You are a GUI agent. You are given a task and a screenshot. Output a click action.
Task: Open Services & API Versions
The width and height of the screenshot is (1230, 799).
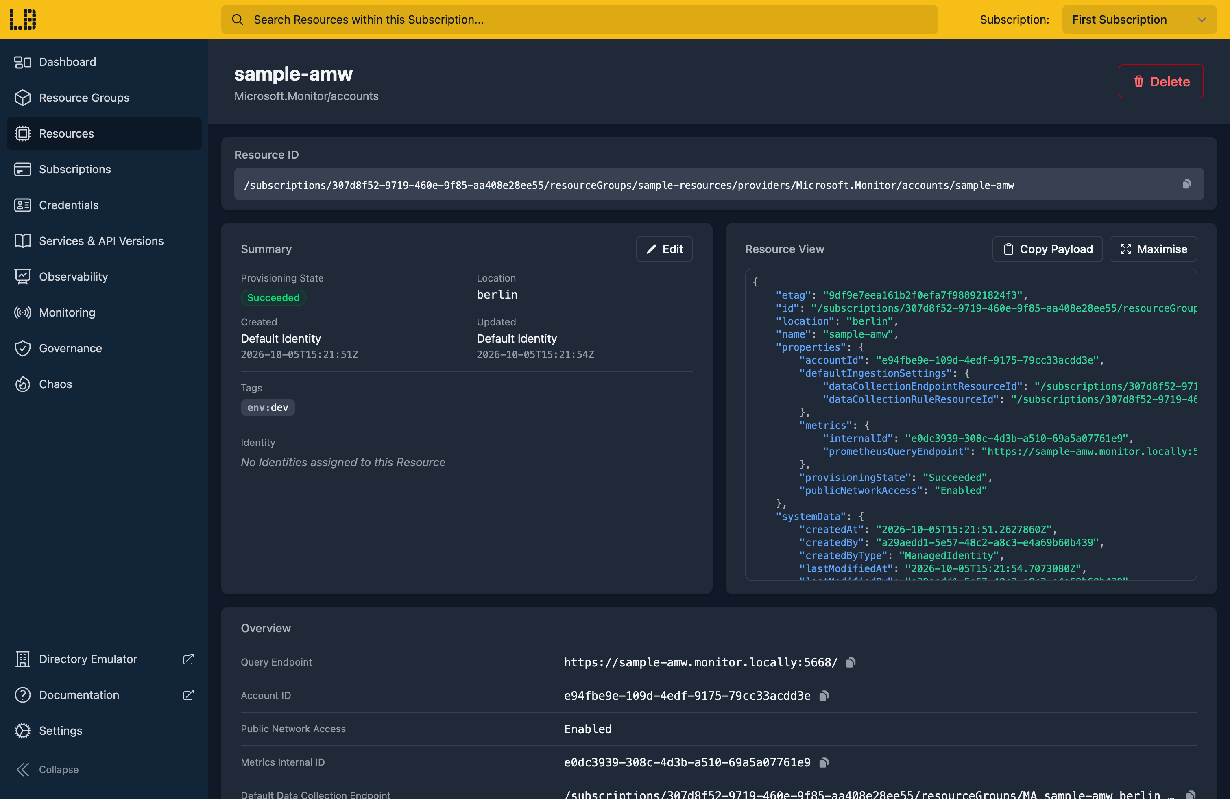(x=104, y=241)
